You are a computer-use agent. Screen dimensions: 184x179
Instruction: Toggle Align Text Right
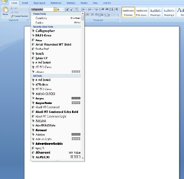pos(92,15)
